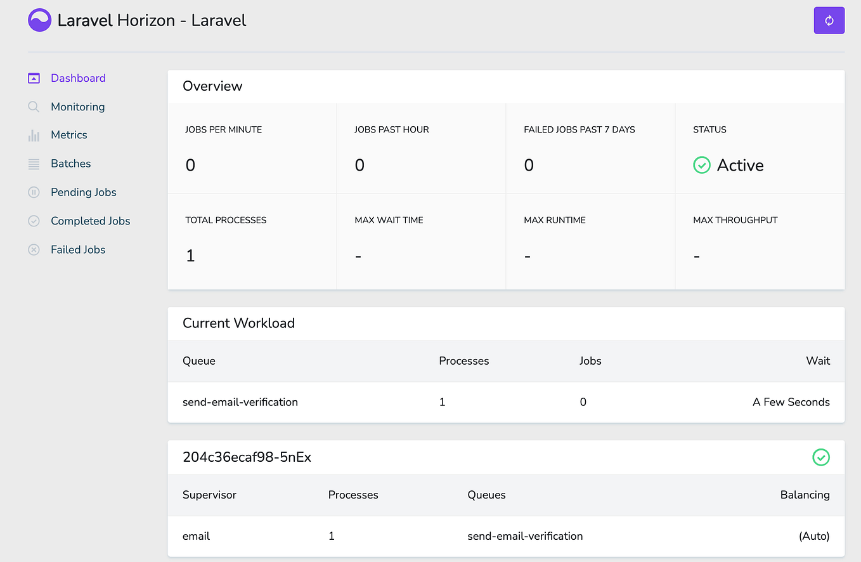Click the purple refresh button

(x=829, y=20)
